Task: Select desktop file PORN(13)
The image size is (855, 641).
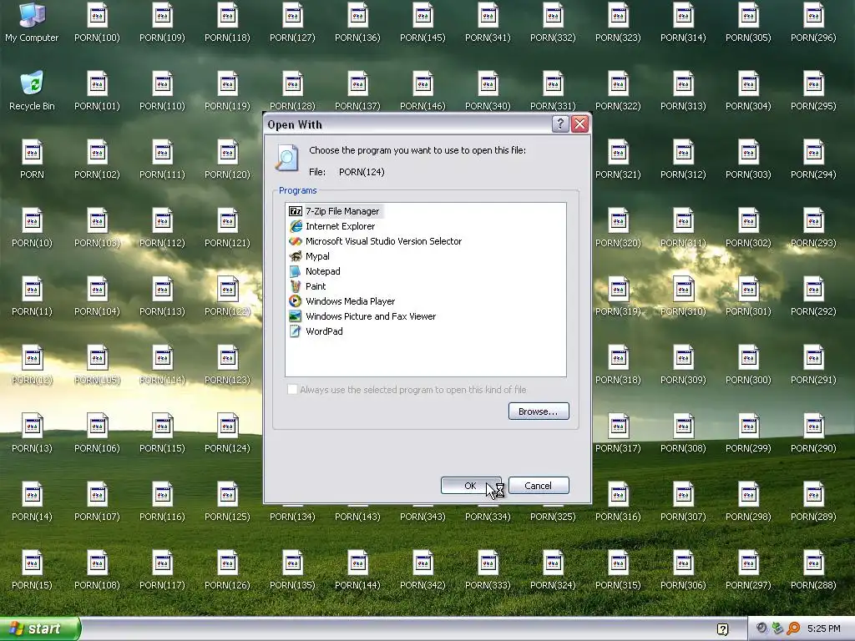Action: point(32,433)
